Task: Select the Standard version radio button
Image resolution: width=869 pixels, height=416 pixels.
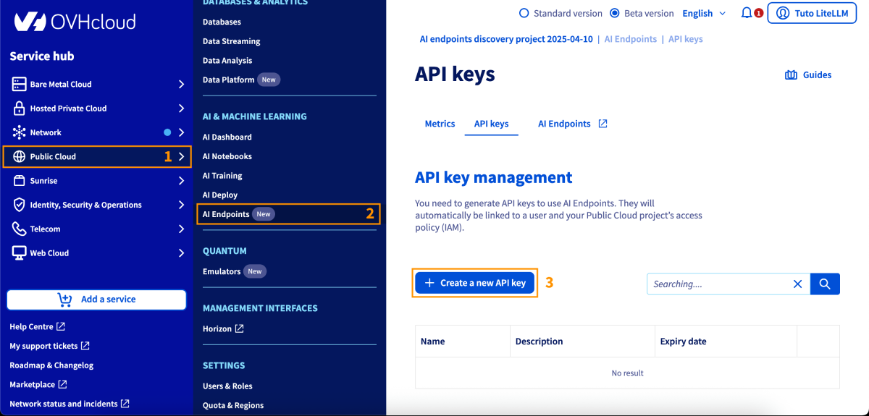Action: [x=525, y=13]
